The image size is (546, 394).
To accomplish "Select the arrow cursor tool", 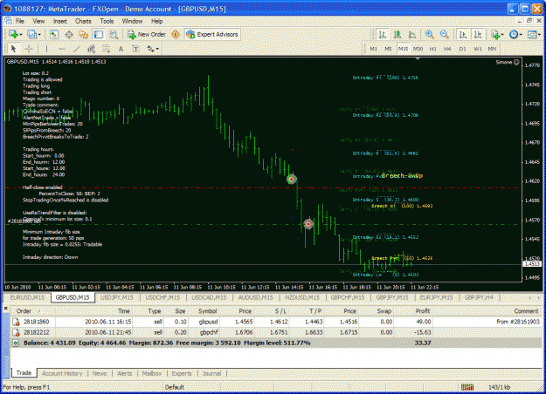I will point(14,49).
